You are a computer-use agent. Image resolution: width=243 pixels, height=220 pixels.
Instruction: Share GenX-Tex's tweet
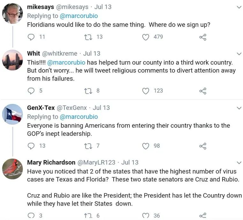click(203, 146)
